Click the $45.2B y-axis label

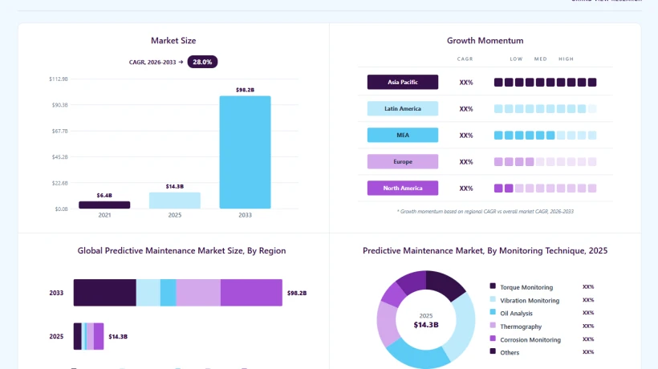coord(59,157)
